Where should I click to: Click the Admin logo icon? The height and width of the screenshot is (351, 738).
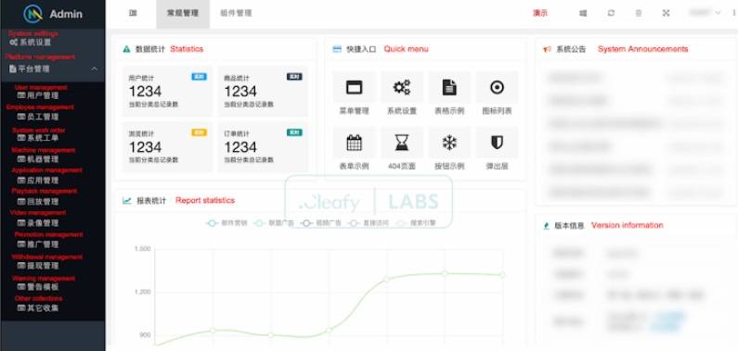32,14
